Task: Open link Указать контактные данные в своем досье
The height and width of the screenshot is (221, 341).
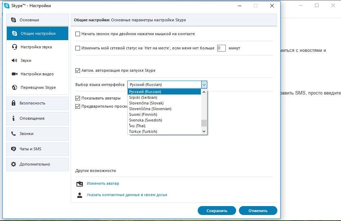Action: (127, 195)
